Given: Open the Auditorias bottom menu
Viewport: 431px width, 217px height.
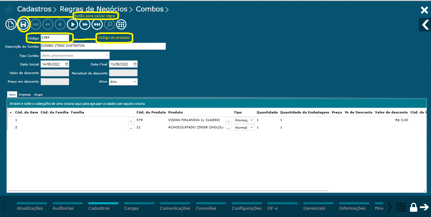Looking at the screenshot, I should tap(63, 208).
